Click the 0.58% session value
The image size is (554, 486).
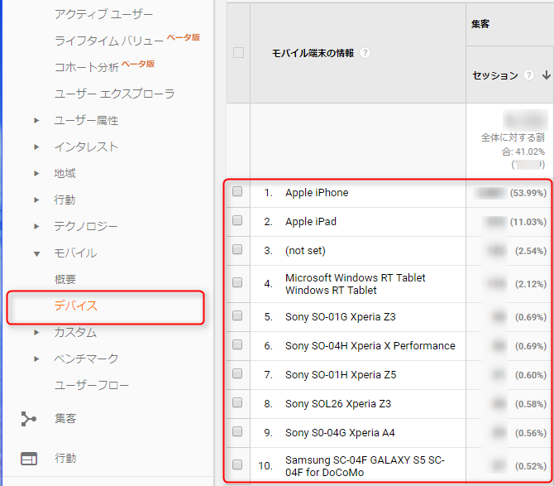coord(531,404)
